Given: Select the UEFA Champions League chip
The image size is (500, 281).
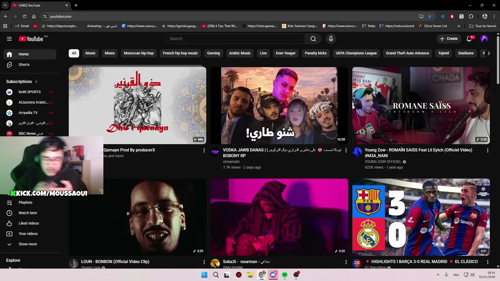Looking at the screenshot, I should (356, 53).
